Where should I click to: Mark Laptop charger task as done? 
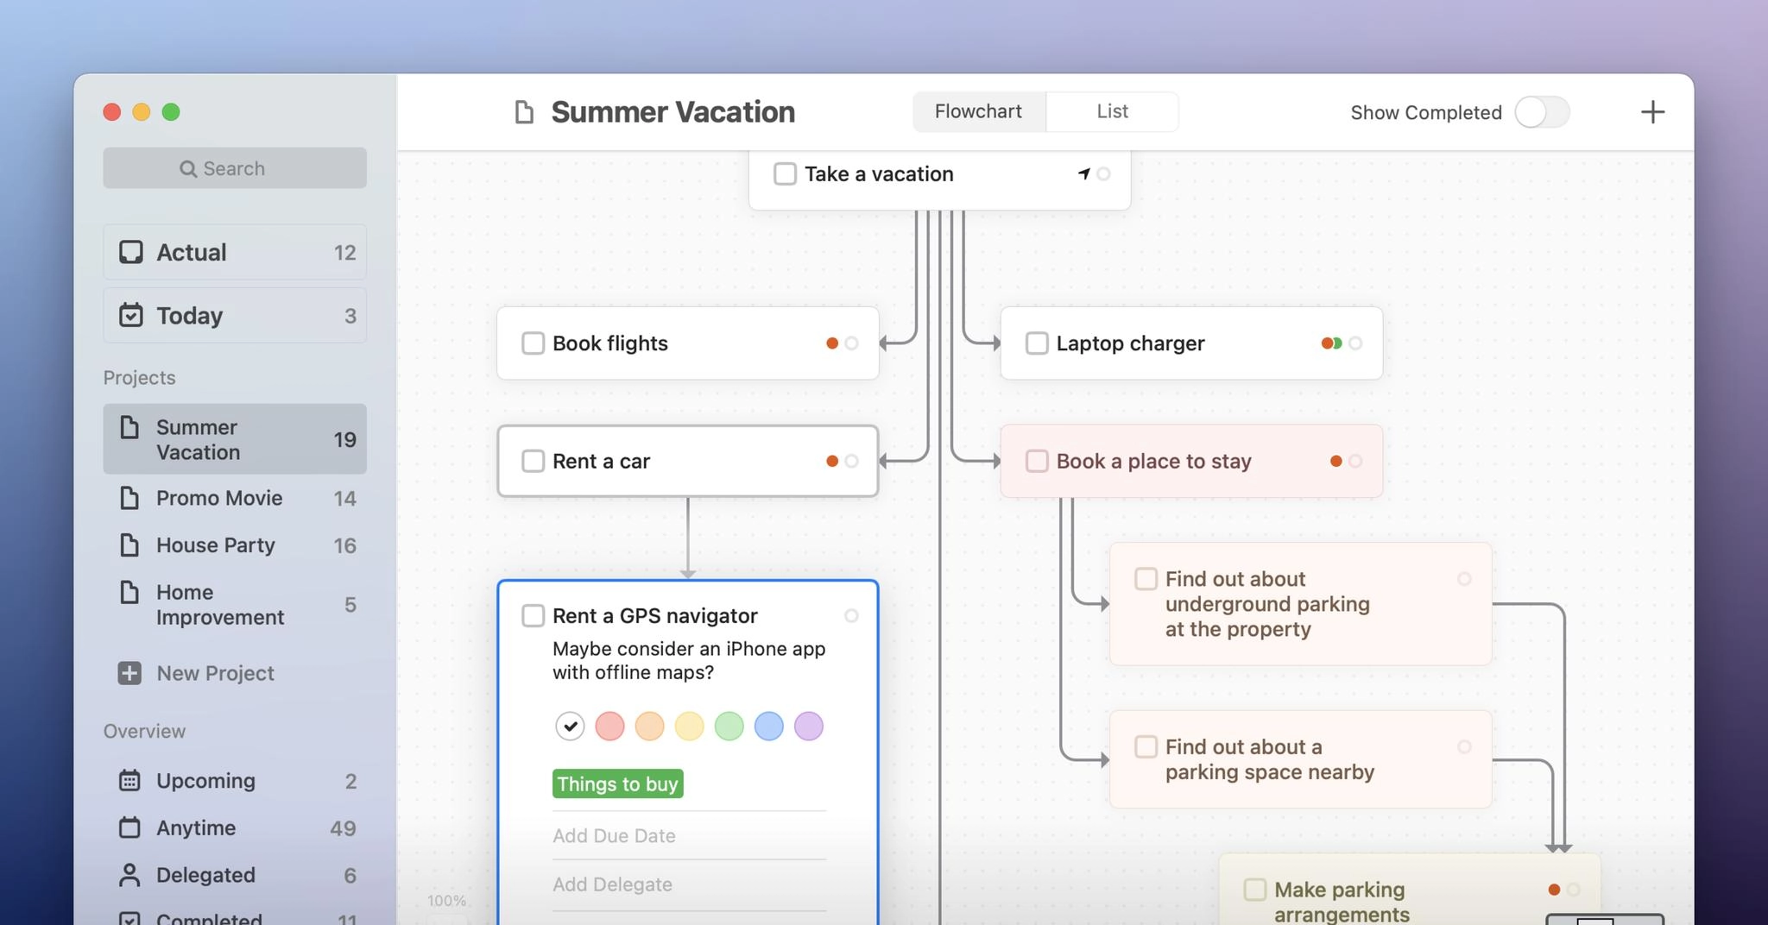(1036, 343)
